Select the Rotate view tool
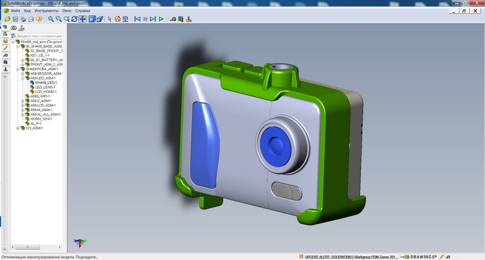485x260 pixels. click(x=74, y=19)
